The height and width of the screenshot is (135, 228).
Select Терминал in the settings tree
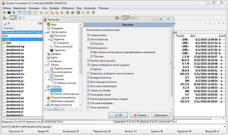(x=60, y=50)
